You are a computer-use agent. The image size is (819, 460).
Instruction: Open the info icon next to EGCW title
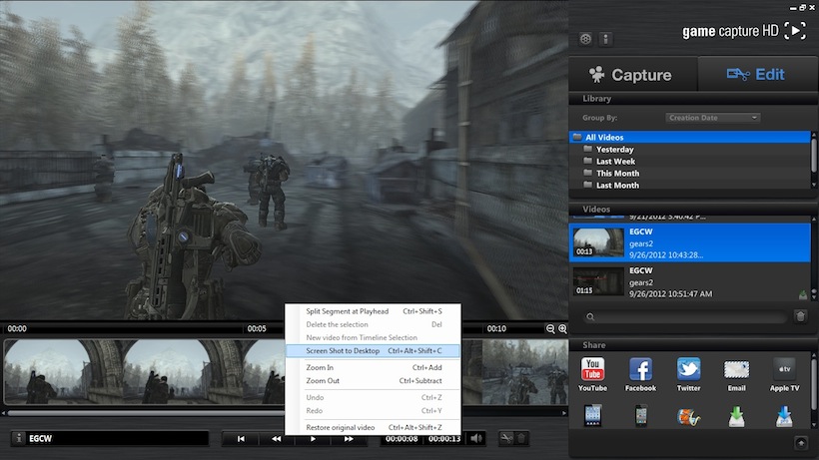(18, 439)
